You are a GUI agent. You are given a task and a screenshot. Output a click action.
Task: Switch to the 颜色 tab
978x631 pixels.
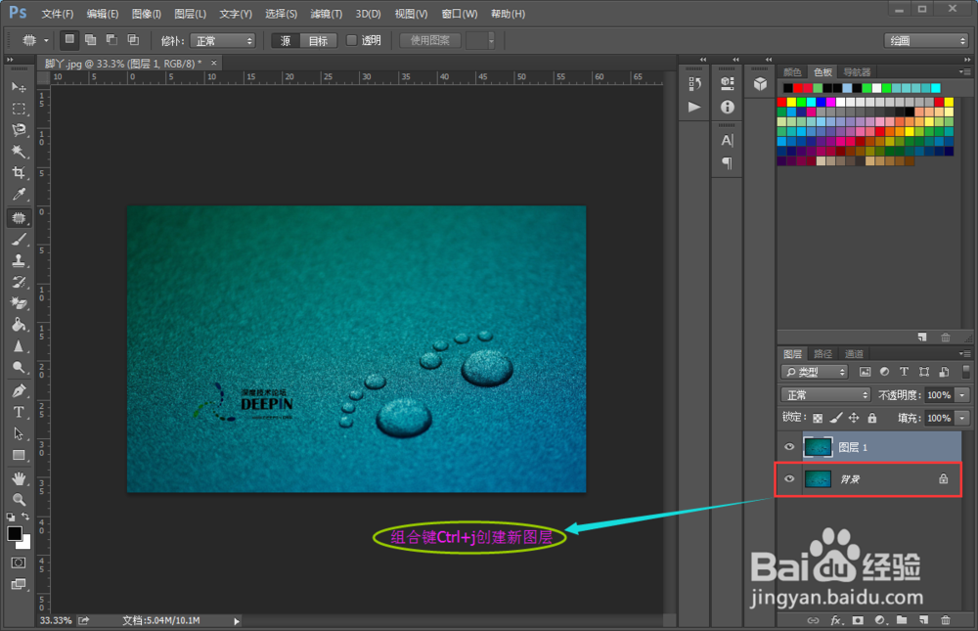tap(792, 71)
